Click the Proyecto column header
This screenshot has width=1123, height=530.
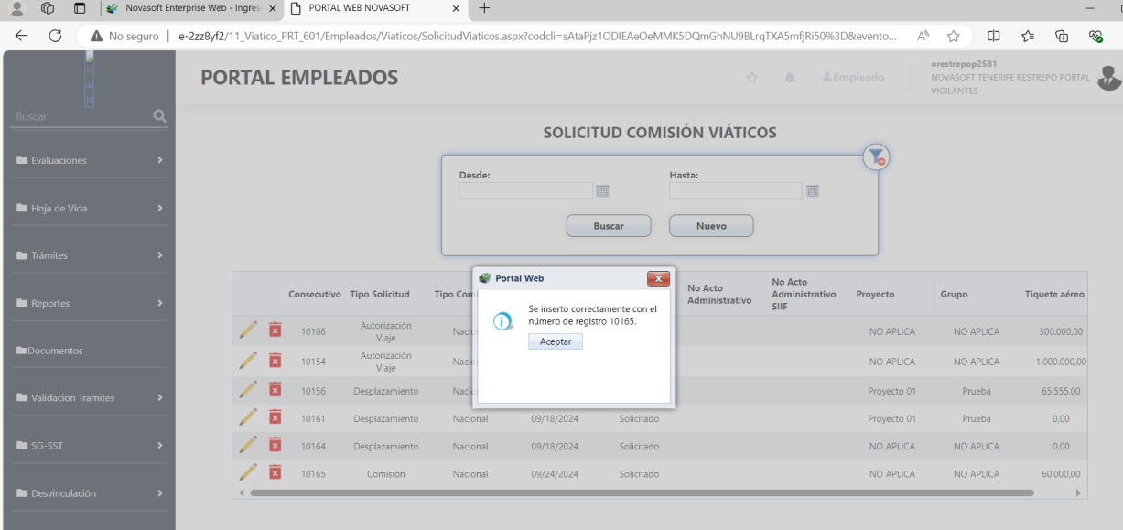(x=875, y=295)
